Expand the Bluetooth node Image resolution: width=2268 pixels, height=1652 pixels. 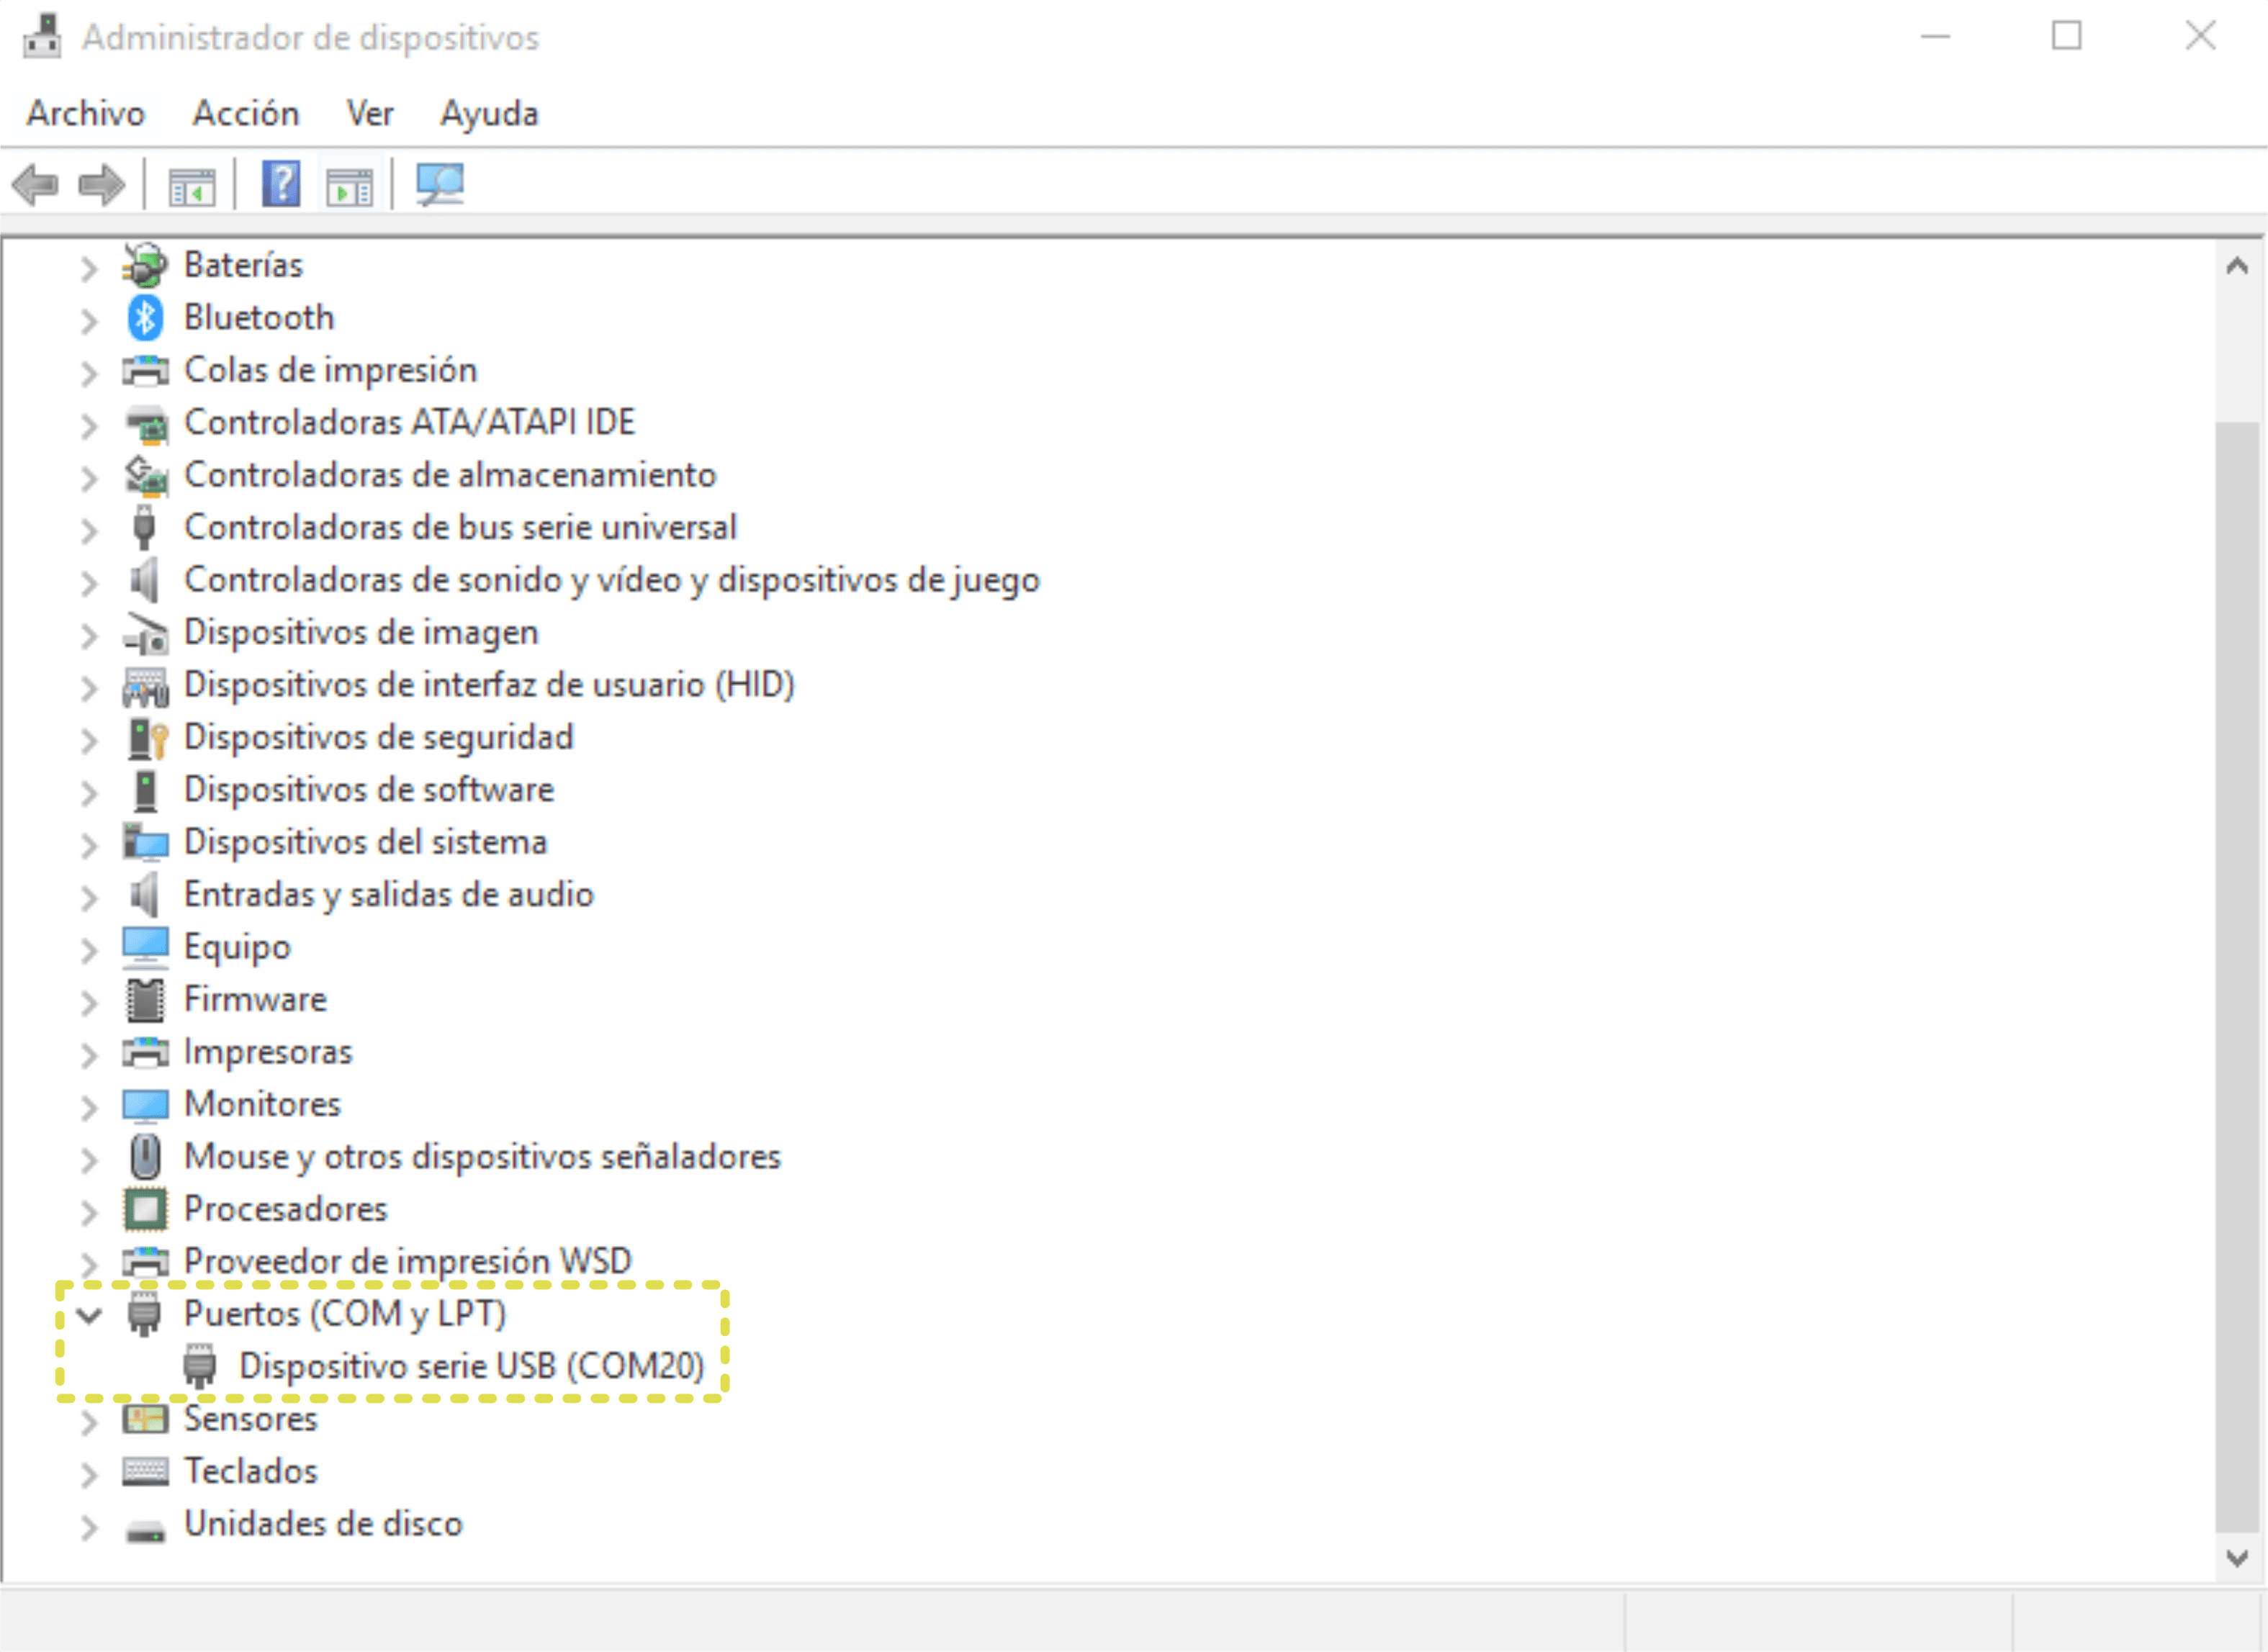[89, 321]
